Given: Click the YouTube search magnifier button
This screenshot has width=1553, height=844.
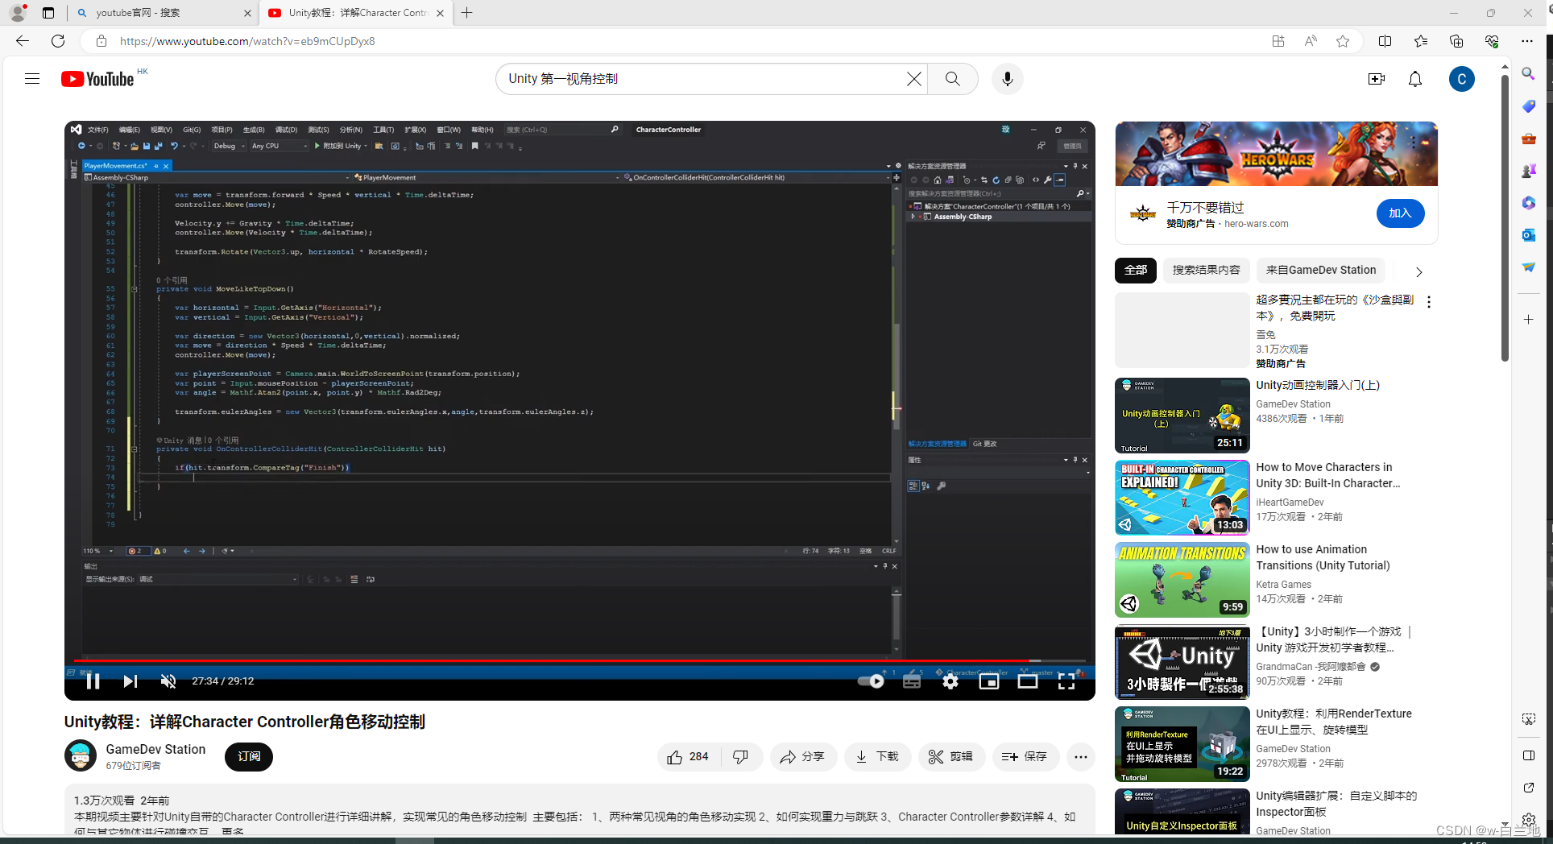Looking at the screenshot, I should 952,79.
